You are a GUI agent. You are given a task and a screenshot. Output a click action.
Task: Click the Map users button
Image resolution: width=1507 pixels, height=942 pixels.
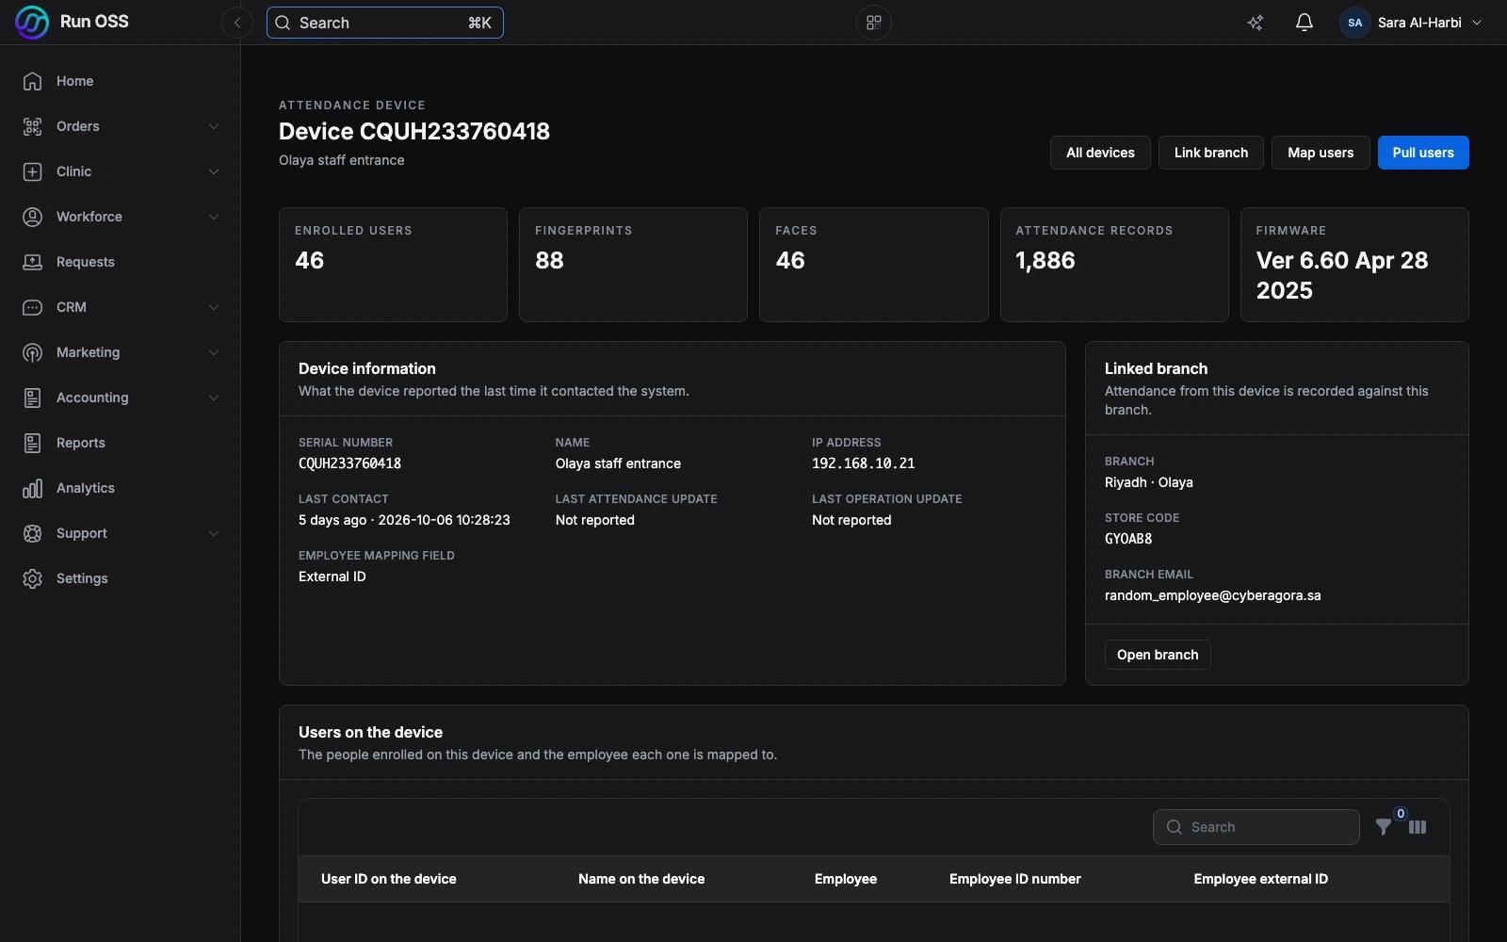(1321, 153)
